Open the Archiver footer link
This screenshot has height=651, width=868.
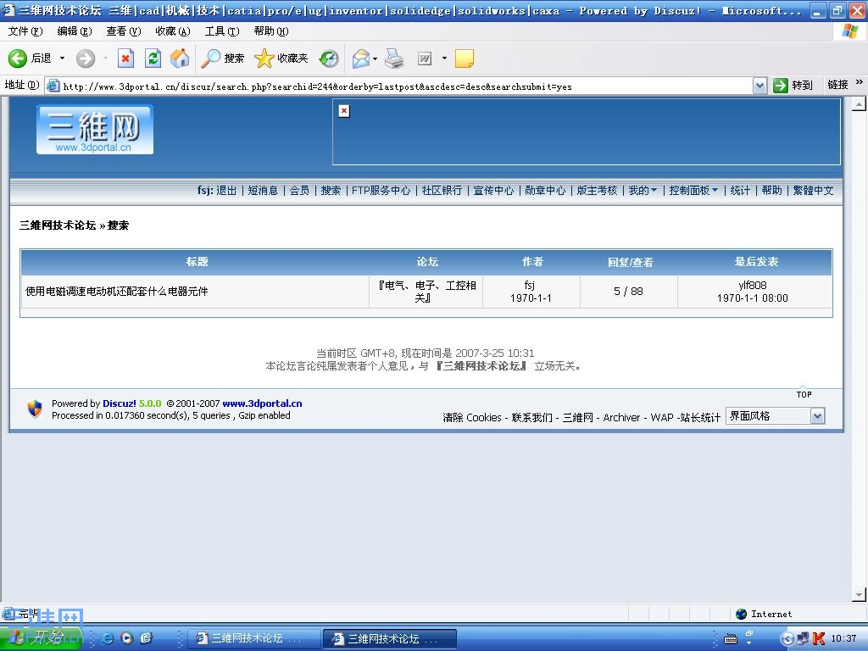point(621,417)
